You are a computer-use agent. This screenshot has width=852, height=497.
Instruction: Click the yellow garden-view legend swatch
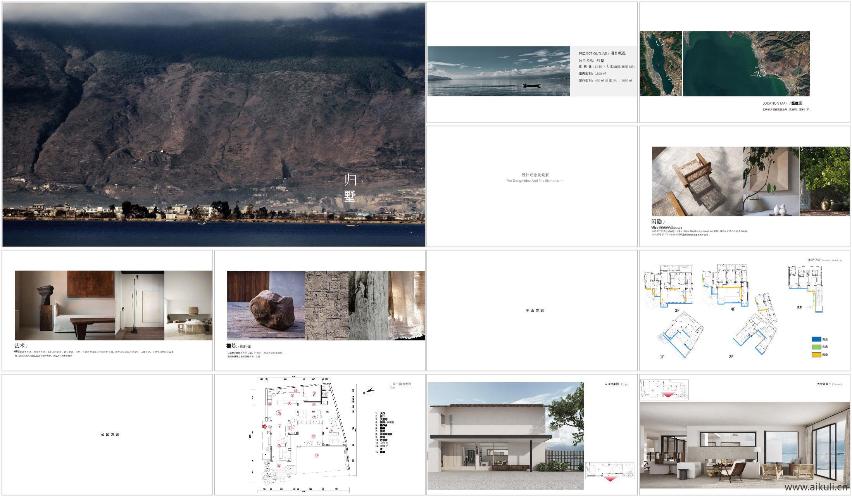[816, 355]
